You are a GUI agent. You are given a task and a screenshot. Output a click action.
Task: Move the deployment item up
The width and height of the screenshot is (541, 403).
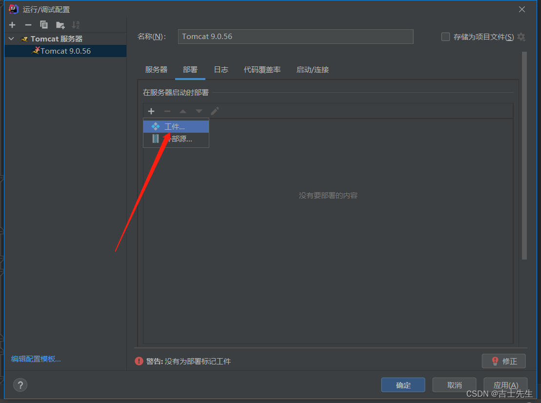click(183, 111)
